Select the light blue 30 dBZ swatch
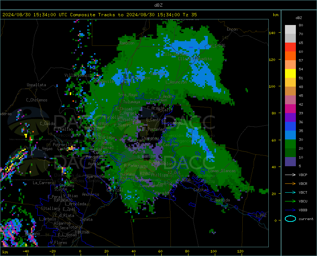This screenshot has width=317, height=256. pyautogui.click(x=290, y=135)
